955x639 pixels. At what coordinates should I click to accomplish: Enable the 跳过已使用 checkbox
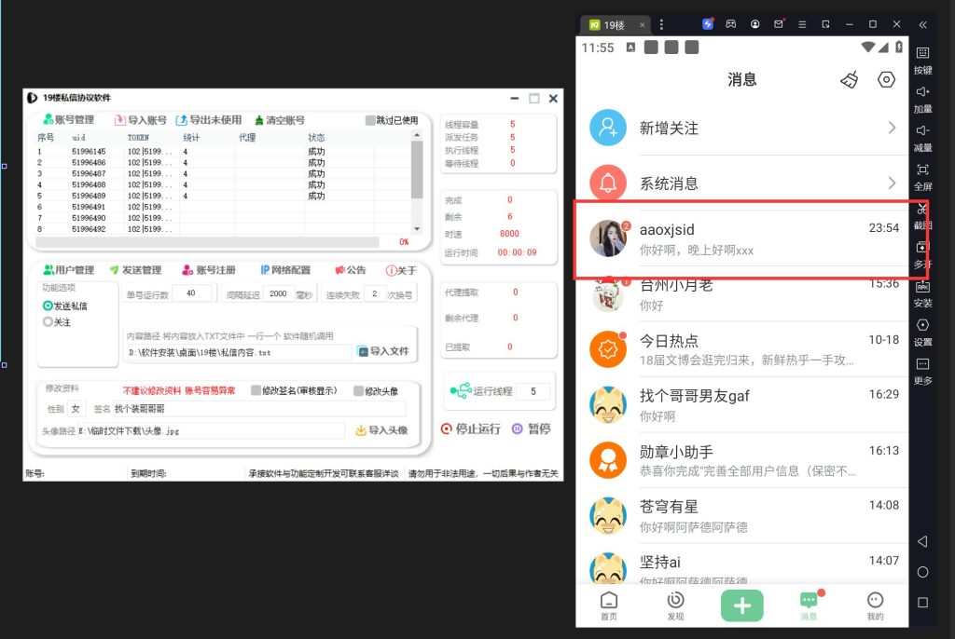pos(370,120)
